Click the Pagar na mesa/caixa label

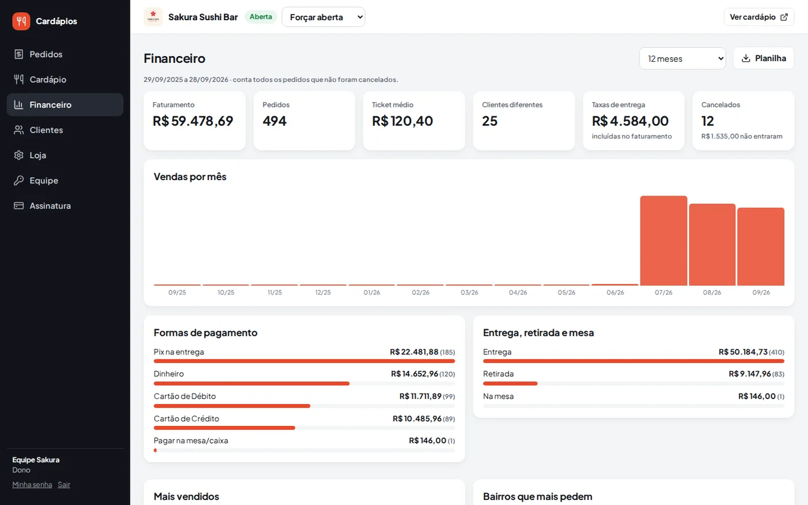tap(191, 441)
